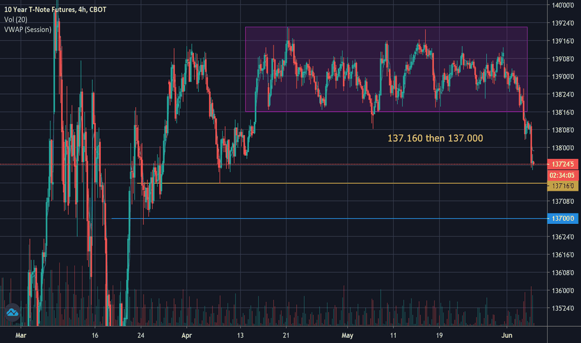The width and height of the screenshot is (581, 343).
Task: Select the purple consolidation rectangle
Action: (x=386, y=69)
